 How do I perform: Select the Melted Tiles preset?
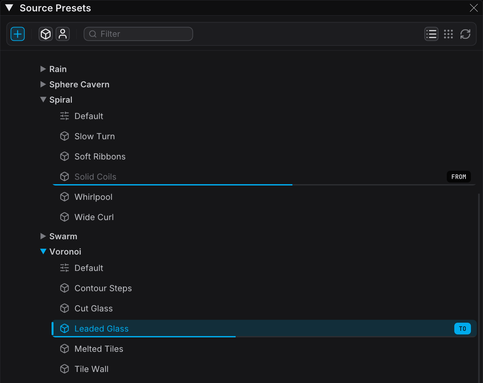(264, 349)
